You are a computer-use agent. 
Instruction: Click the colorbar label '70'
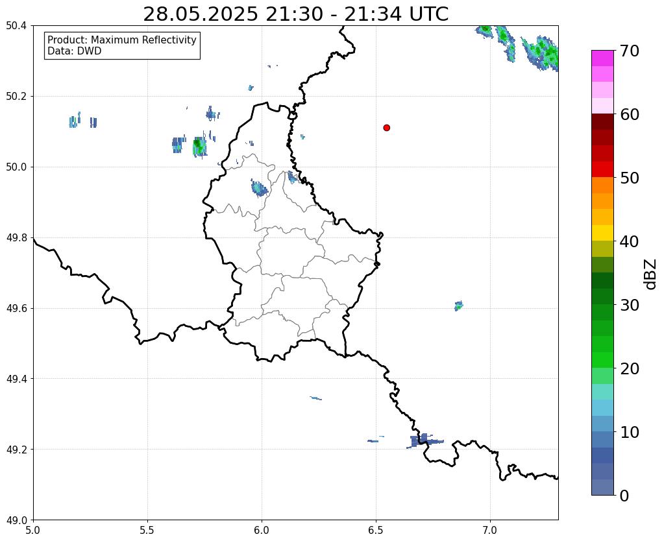point(630,51)
